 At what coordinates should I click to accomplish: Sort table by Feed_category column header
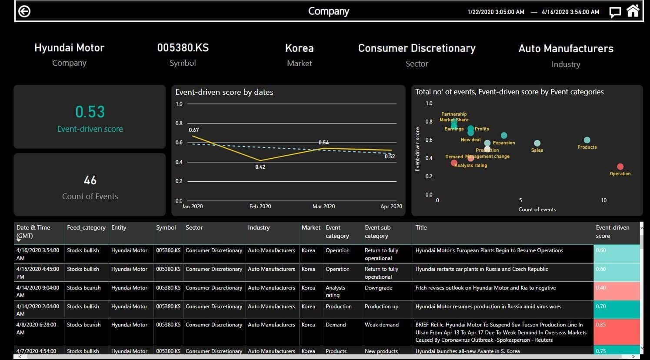tap(86, 227)
